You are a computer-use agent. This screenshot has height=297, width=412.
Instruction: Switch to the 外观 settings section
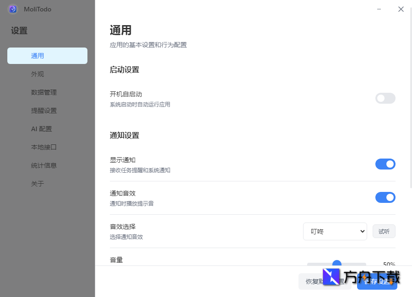[x=38, y=74]
